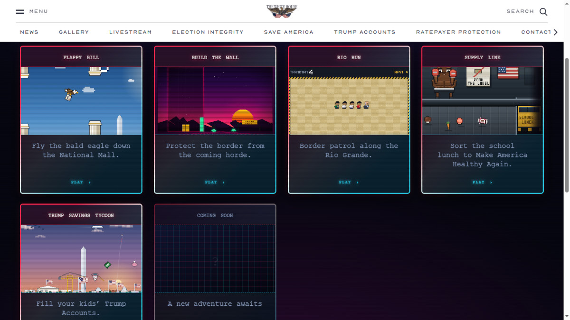Click the Supply Line game thumbnail
The image size is (570, 320).
(x=483, y=101)
